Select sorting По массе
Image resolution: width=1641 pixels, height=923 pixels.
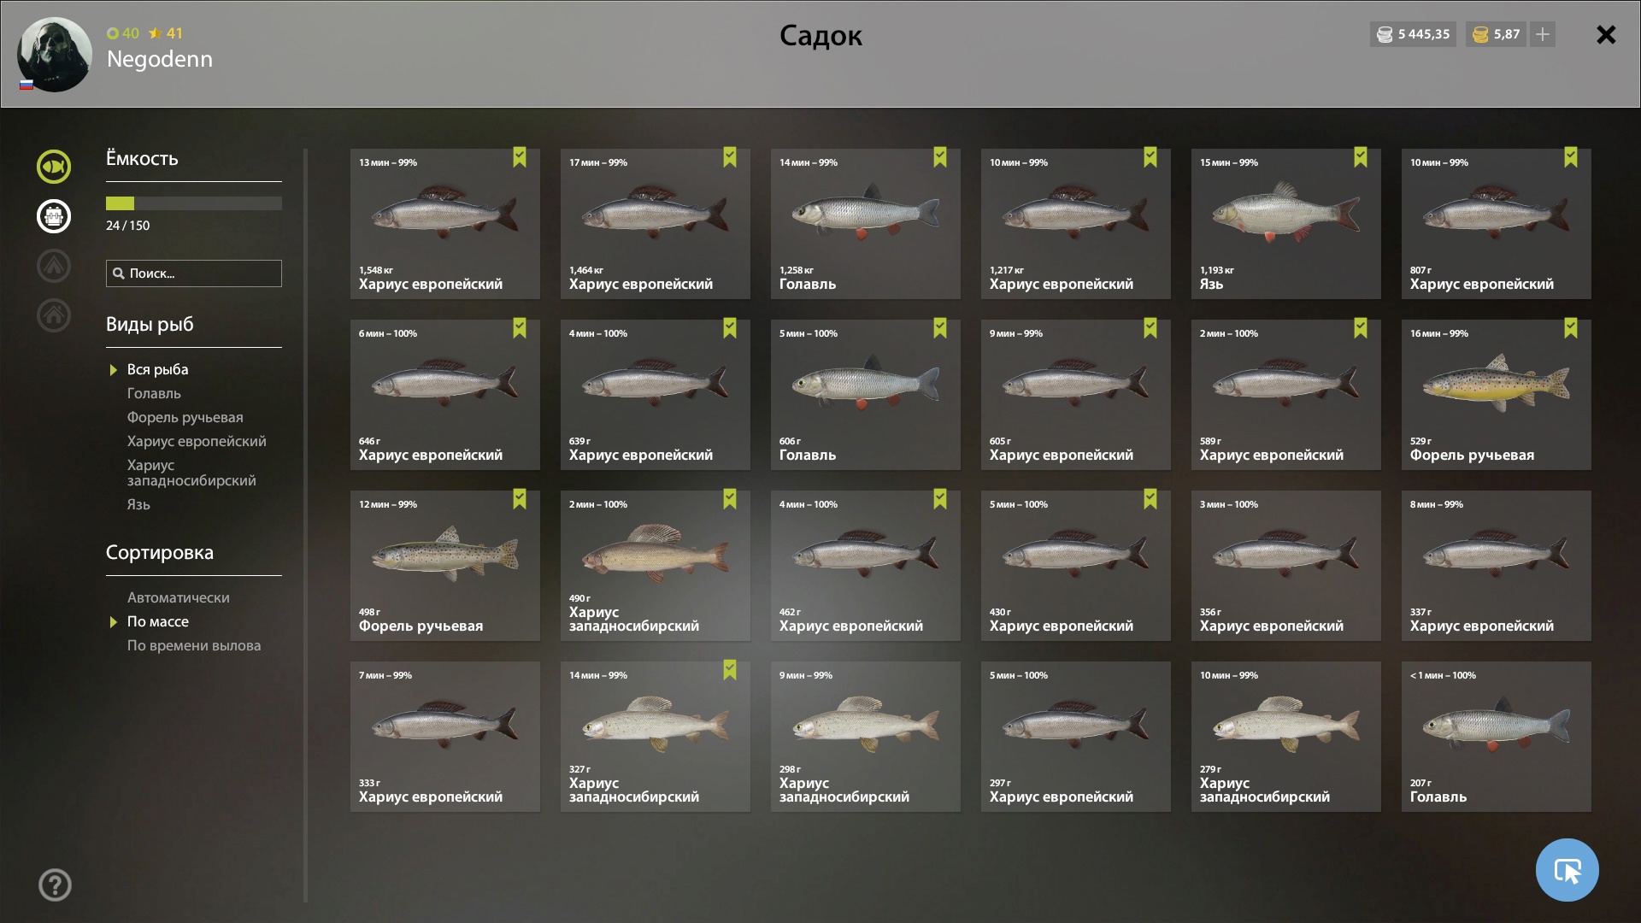click(x=158, y=621)
